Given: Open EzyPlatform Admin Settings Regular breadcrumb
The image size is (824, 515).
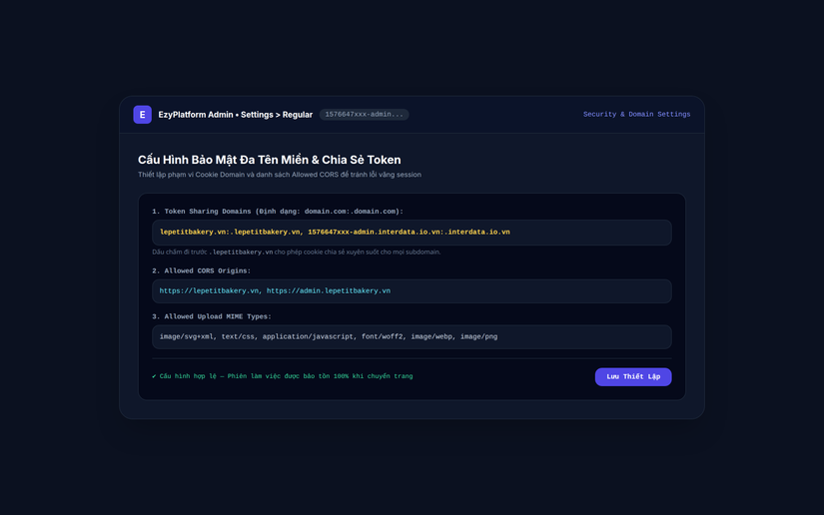Looking at the screenshot, I should pyautogui.click(x=236, y=115).
